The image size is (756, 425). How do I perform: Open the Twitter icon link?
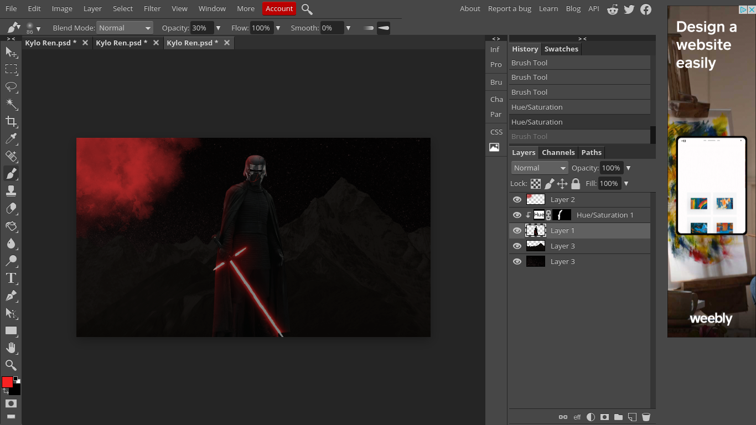pos(629,9)
